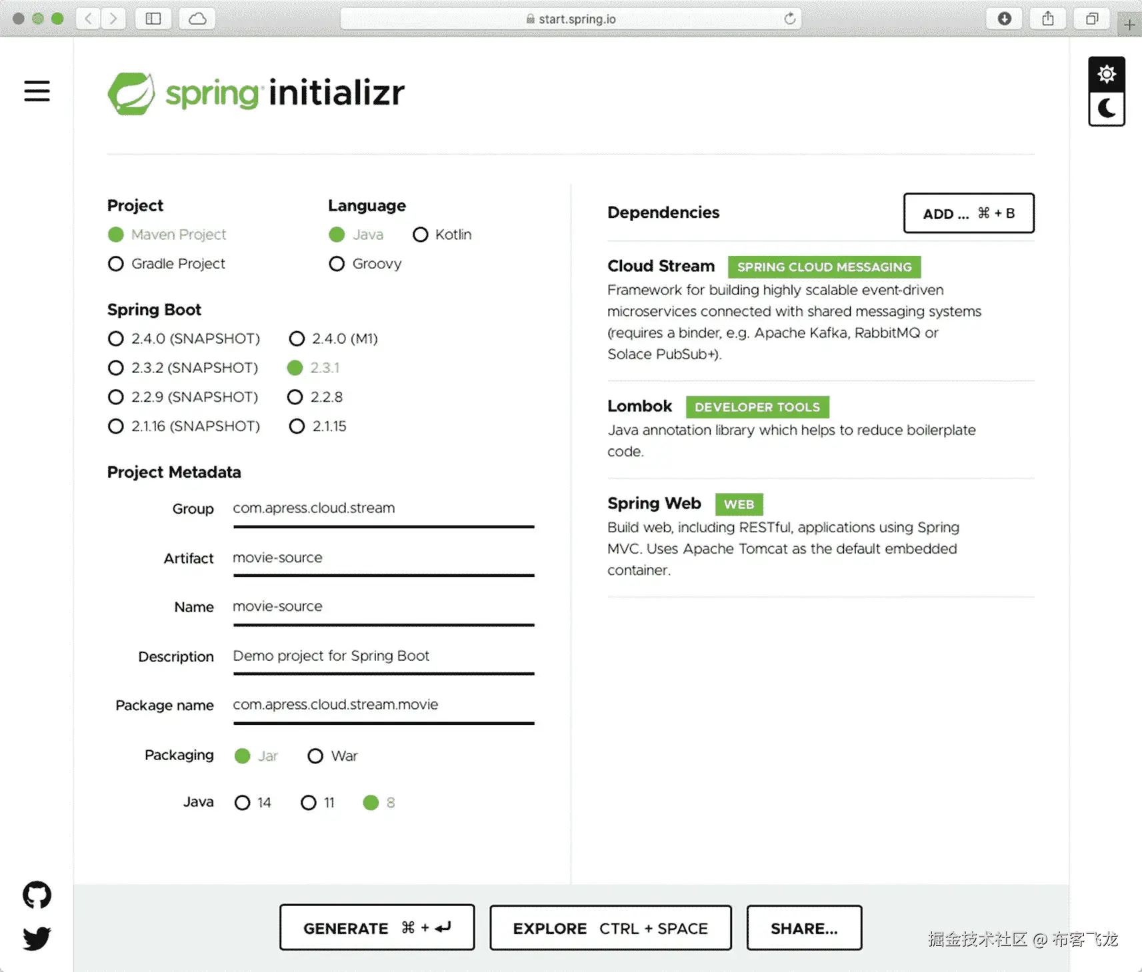
Task: Select Spring Boot 2.2.9 (SNAPSHOT)
Action: tap(183, 397)
